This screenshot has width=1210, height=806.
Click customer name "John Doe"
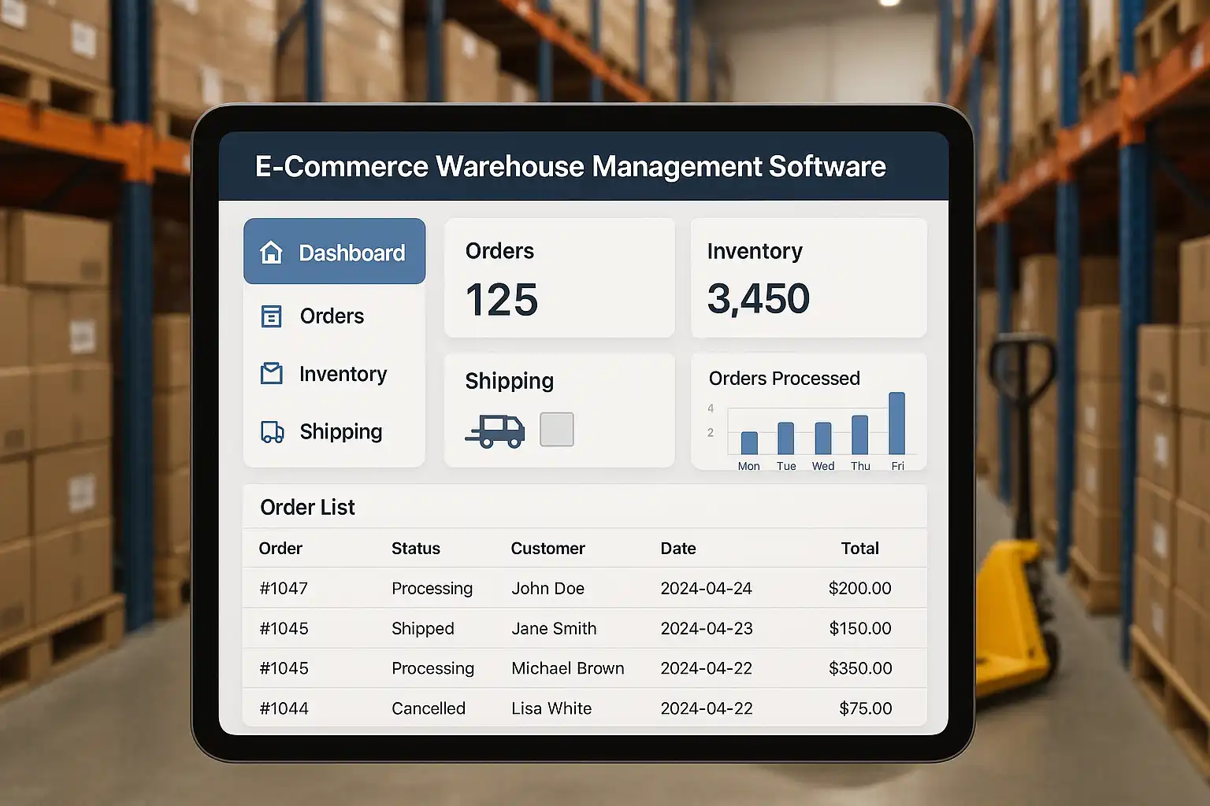pyautogui.click(x=548, y=589)
